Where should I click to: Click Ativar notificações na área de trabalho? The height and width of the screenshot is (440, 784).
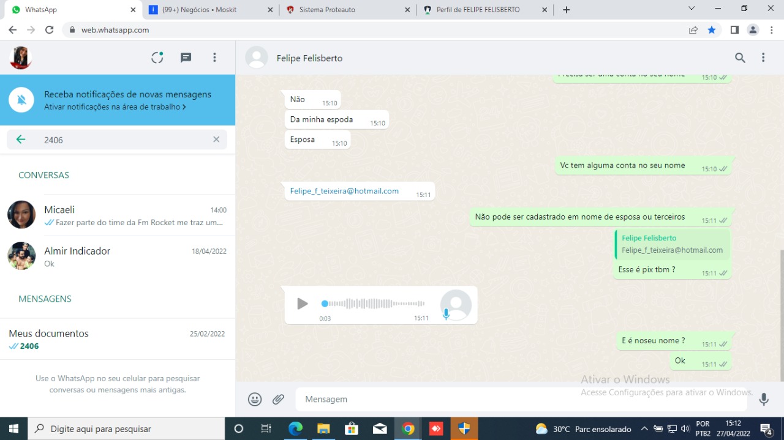click(115, 107)
